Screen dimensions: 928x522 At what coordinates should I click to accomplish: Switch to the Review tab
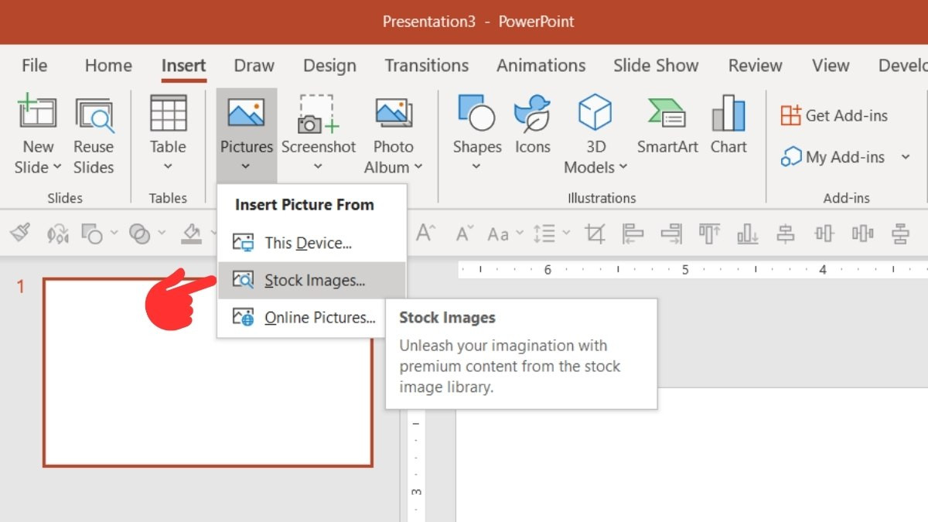[756, 66]
